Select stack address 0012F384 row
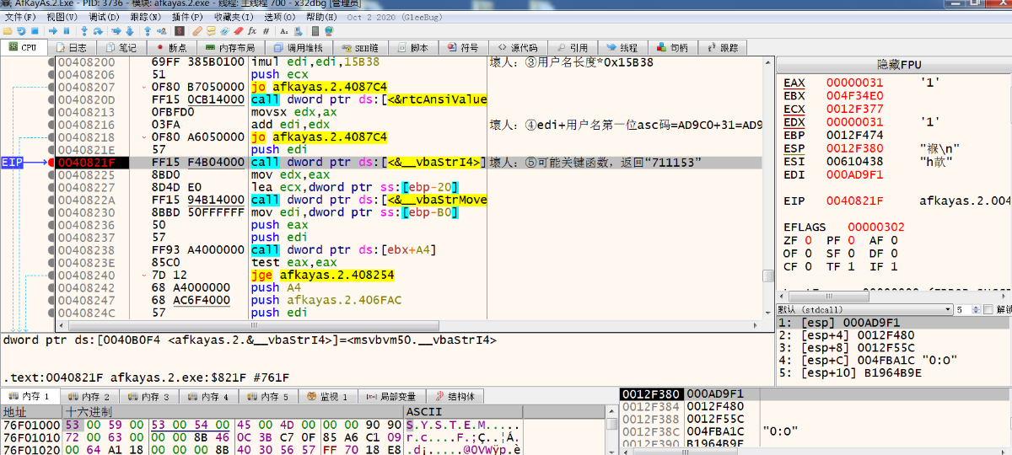The height and width of the screenshot is (455, 1012). (816, 406)
